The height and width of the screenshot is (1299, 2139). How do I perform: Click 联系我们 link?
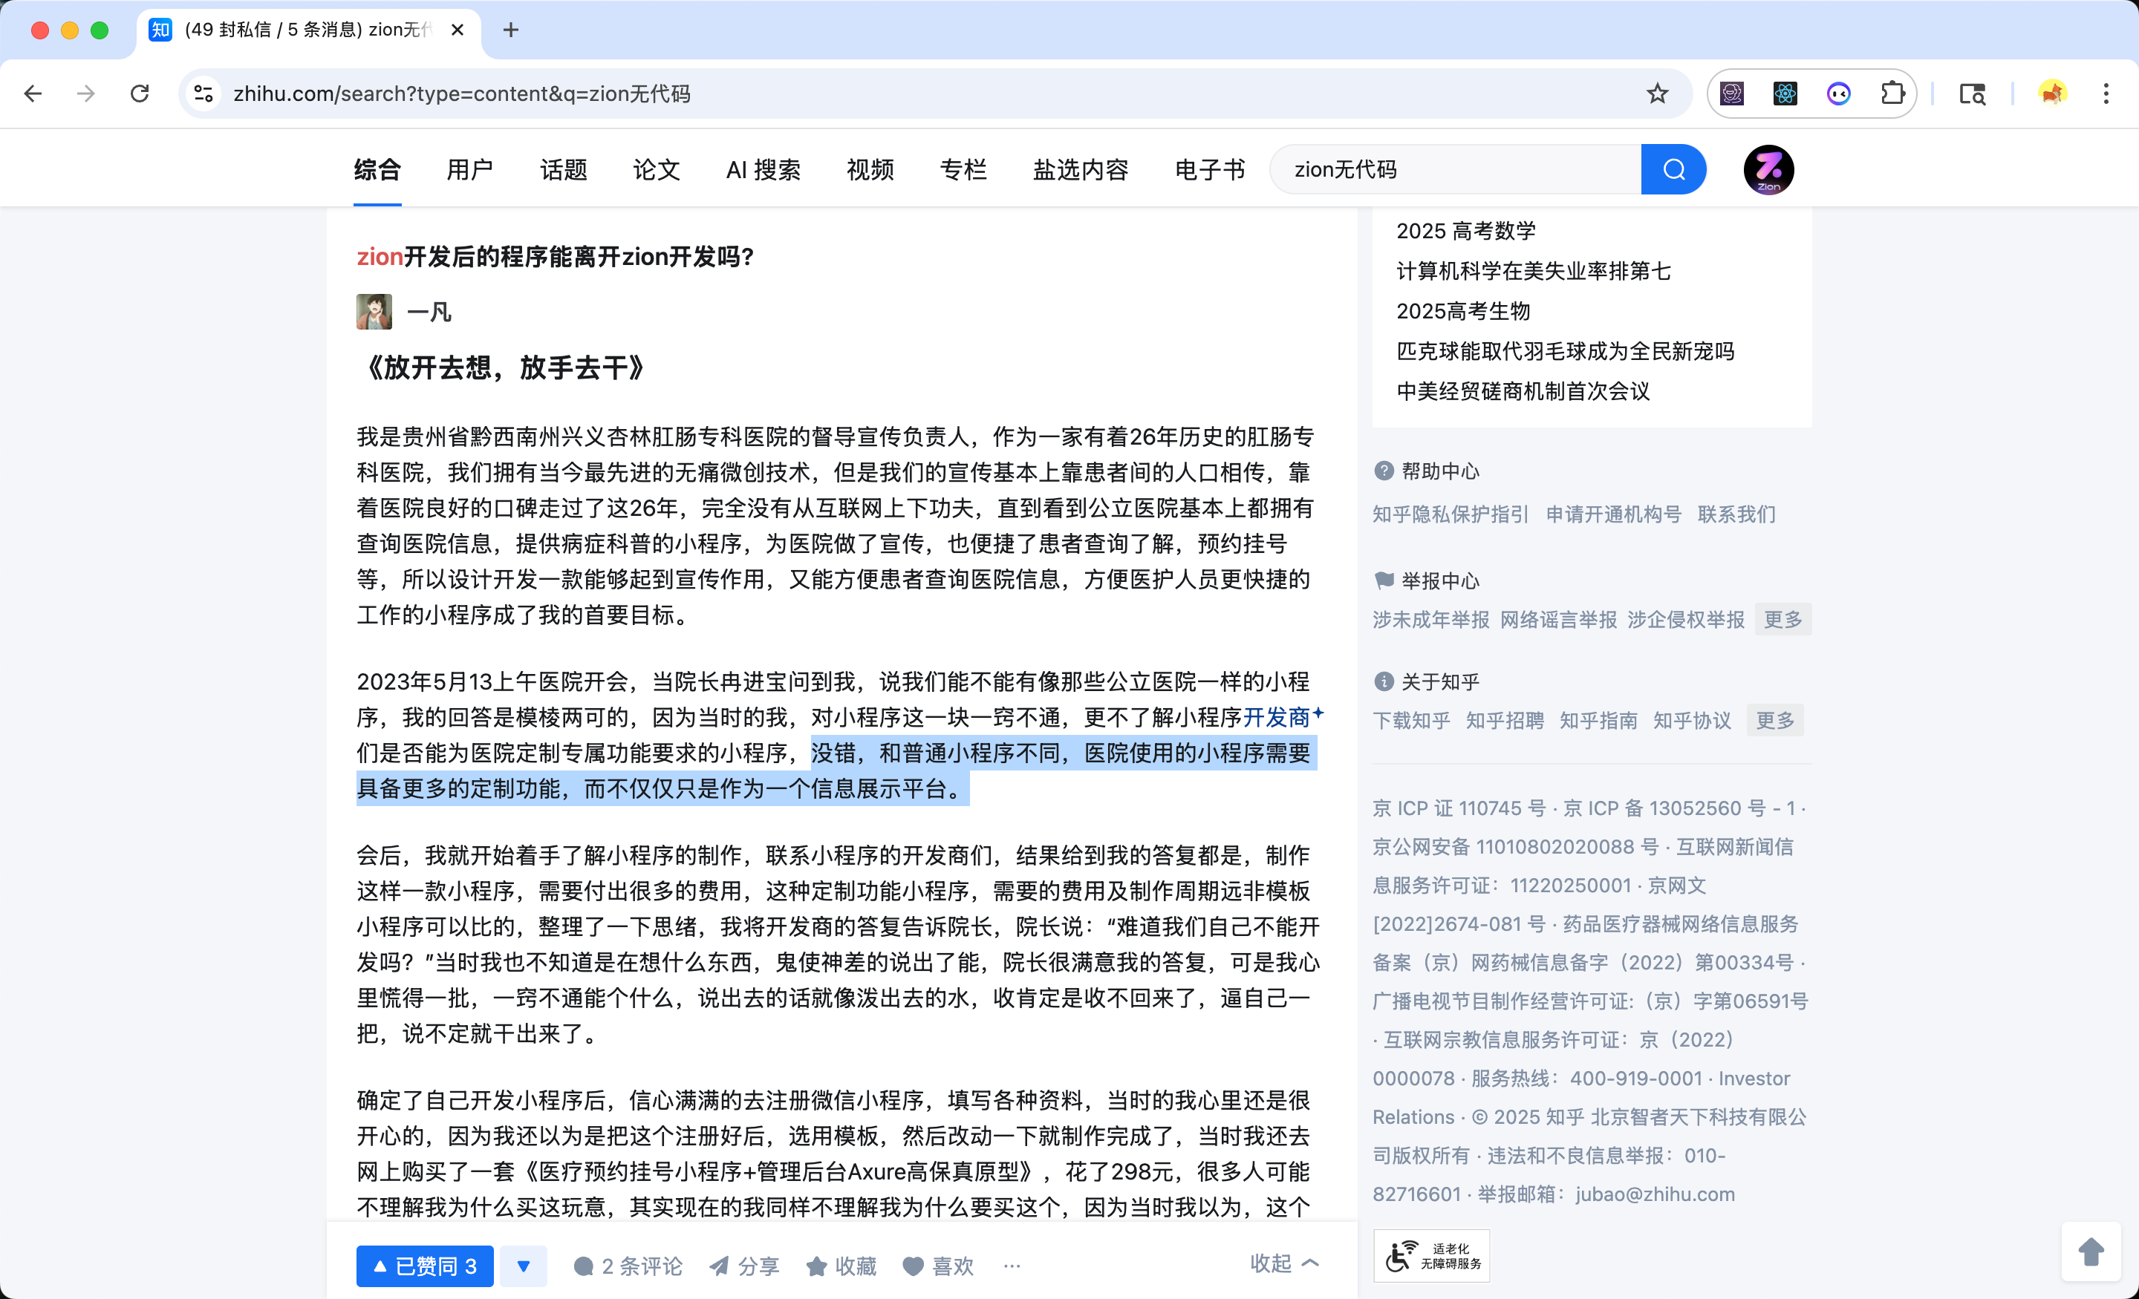pyautogui.click(x=1736, y=514)
